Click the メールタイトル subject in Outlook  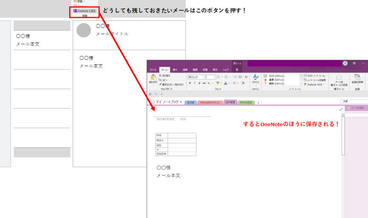click(112, 34)
